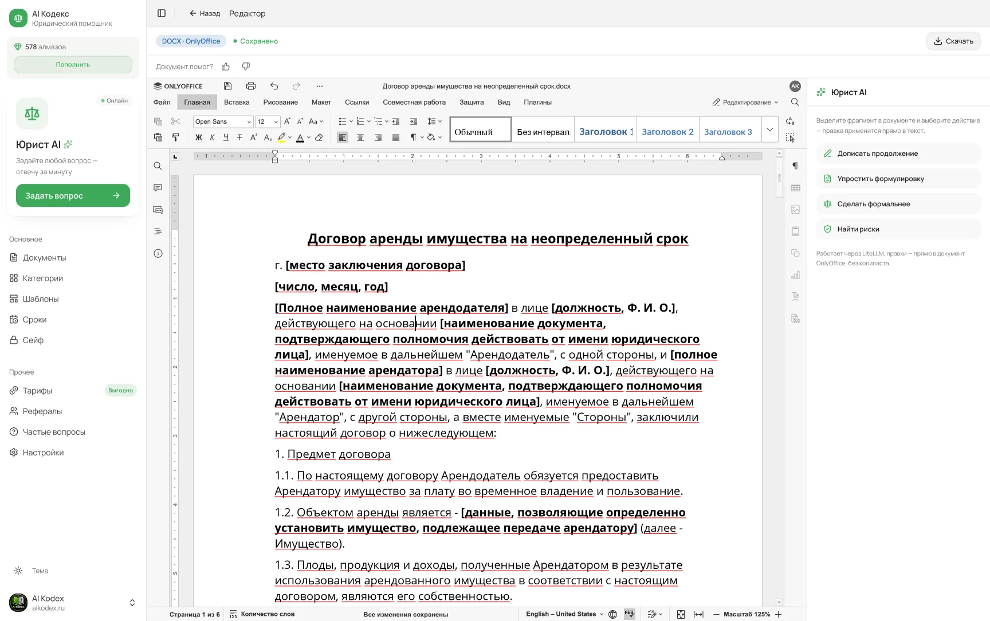Open Image settings icon in right panel

pos(795,210)
